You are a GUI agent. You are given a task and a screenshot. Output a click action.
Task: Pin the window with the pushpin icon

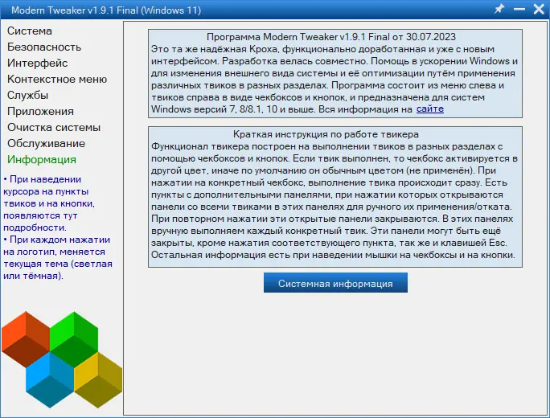499,9
